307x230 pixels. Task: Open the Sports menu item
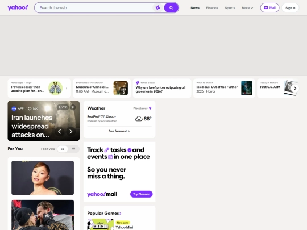230,8
